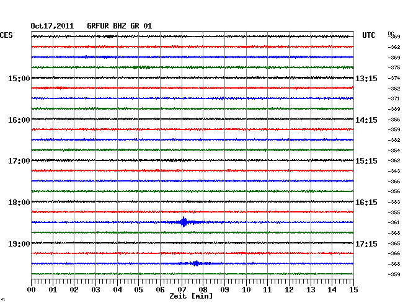Select the DC offset value -343

394,171
